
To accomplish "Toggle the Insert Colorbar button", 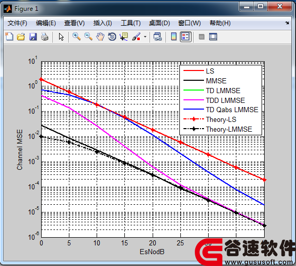I will pos(174,37).
